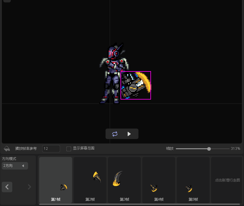Screen dimensions: 244x206
Task: Click the 313% zoom value
Action: click(x=235, y=149)
